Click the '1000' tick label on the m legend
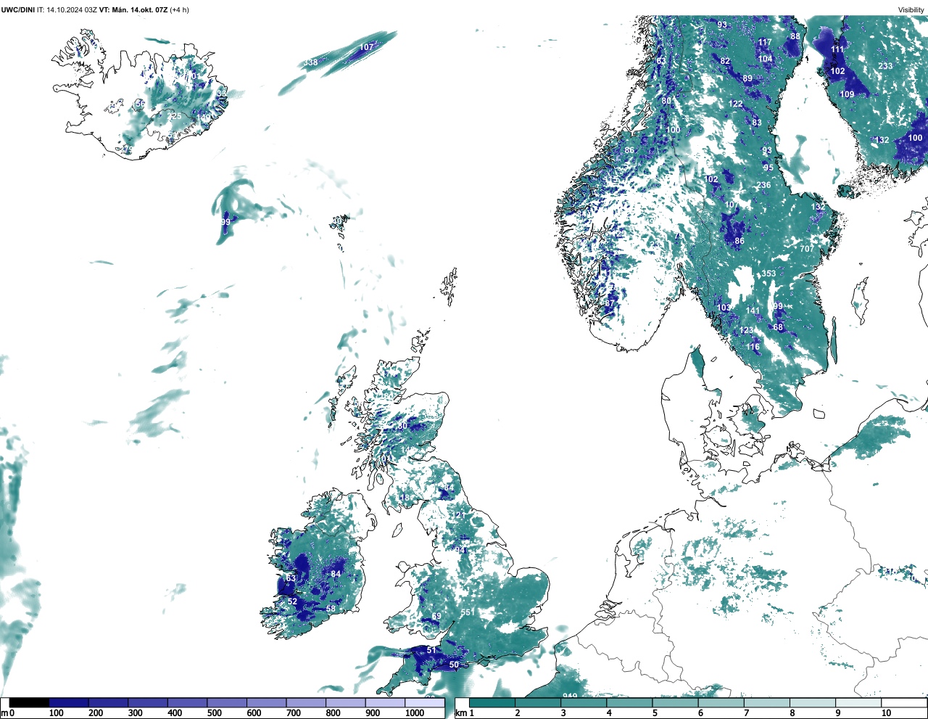Viewport: 928px width, 719px height. (x=415, y=713)
